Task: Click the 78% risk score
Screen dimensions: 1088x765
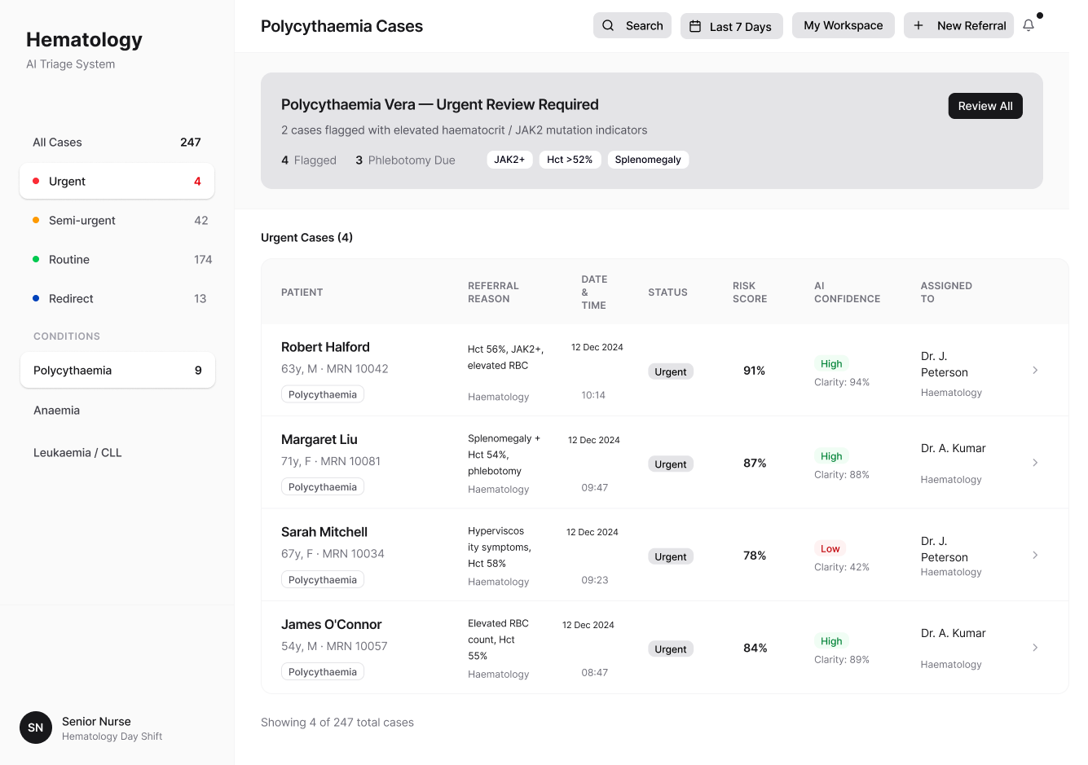Action: [x=755, y=556]
